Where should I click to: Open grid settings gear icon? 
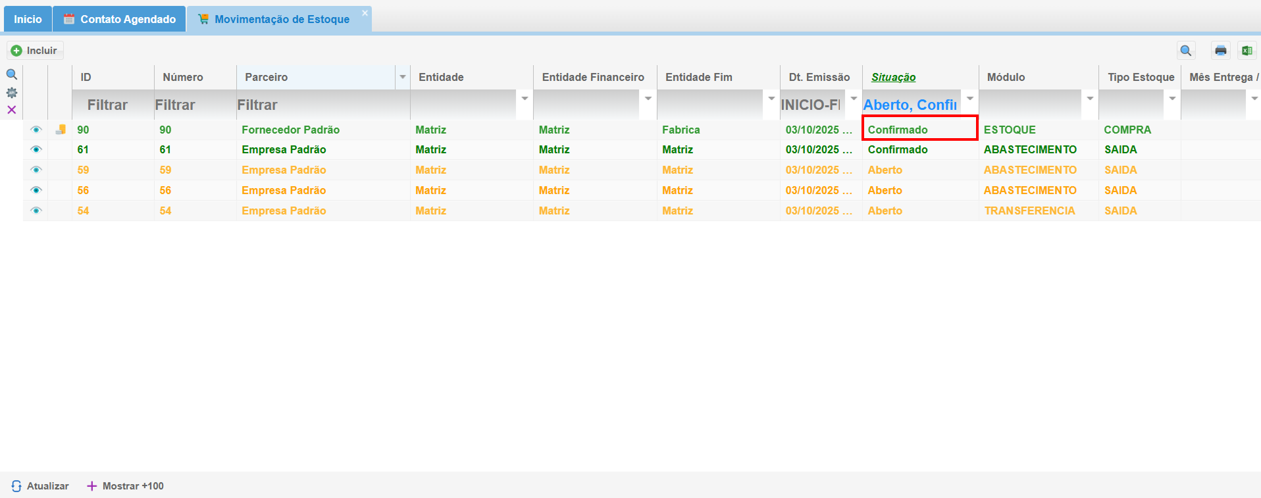coord(11,93)
